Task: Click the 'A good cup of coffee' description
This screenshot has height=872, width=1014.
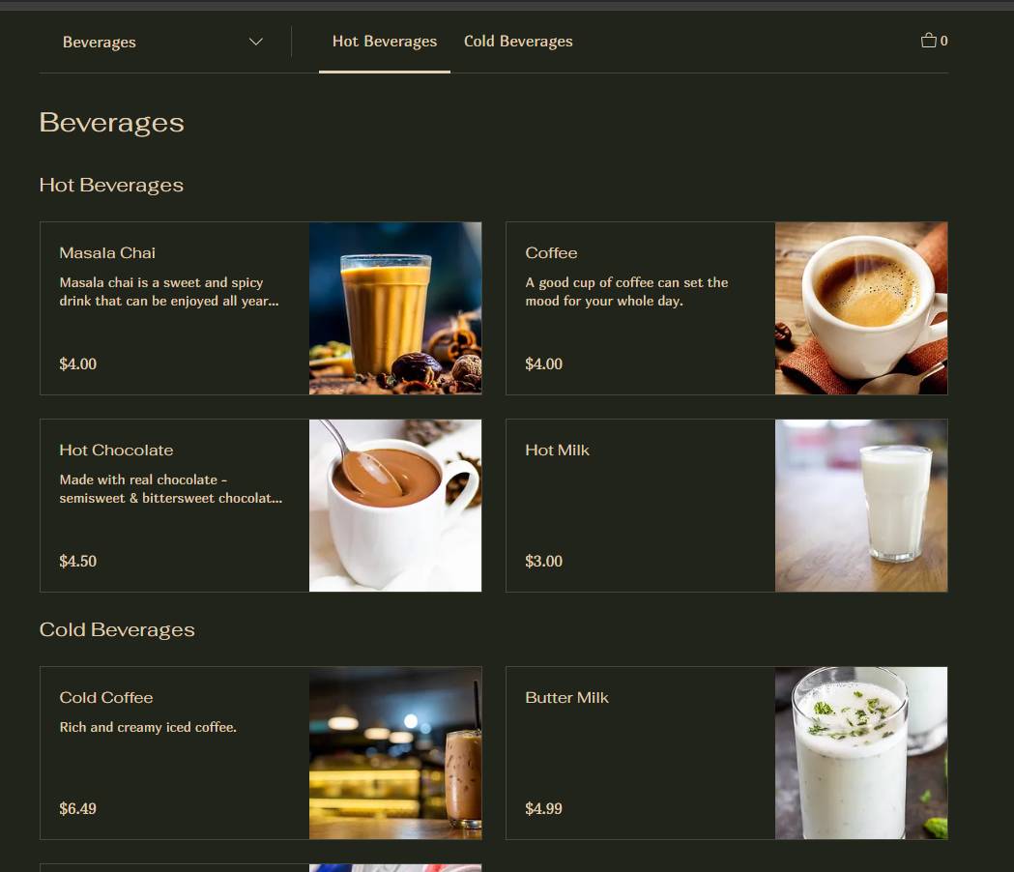Action: coord(626,292)
